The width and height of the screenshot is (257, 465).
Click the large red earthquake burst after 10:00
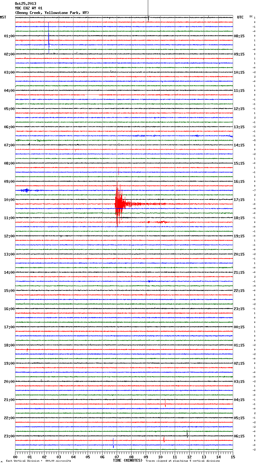pos(119,204)
